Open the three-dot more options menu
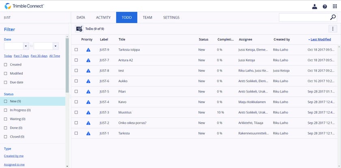 333,29
